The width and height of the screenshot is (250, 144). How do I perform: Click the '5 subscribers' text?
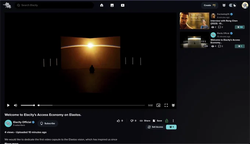click(x=19, y=125)
